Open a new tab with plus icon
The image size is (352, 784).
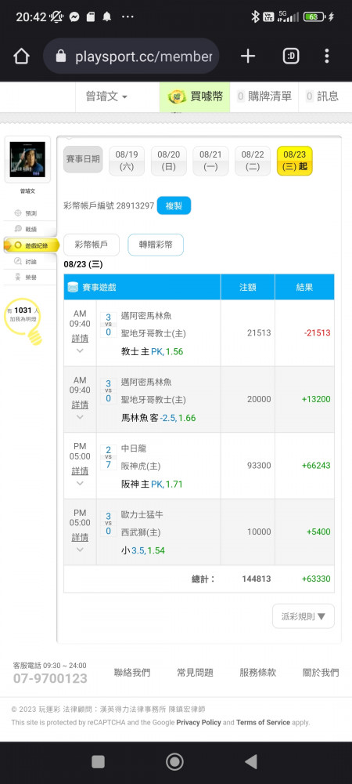pos(248,56)
